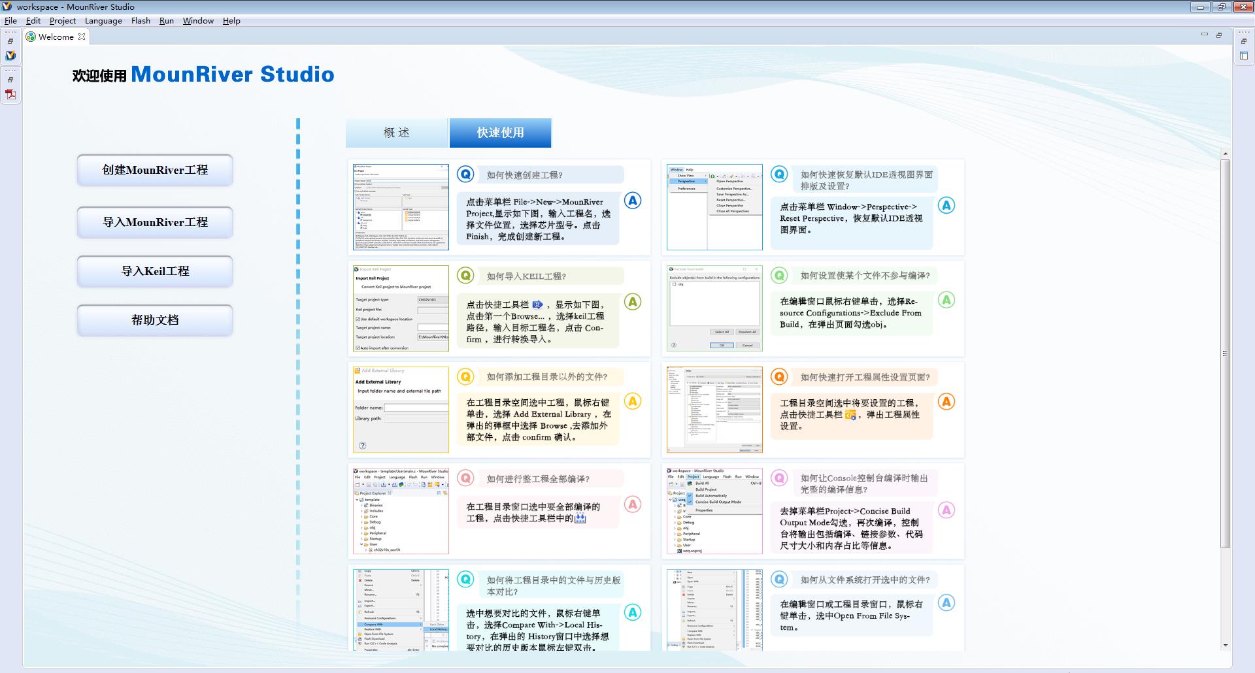Viewport: 1255px width, 673px height.
Task: Maximize the Welcome view area
Action: pyautogui.click(x=1219, y=35)
